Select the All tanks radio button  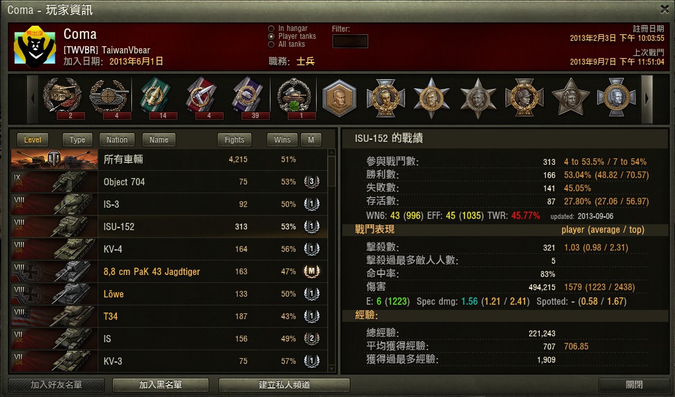point(271,44)
